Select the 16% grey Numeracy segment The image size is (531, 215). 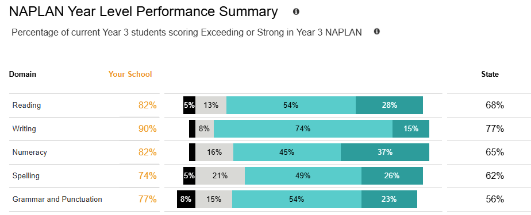point(214,152)
